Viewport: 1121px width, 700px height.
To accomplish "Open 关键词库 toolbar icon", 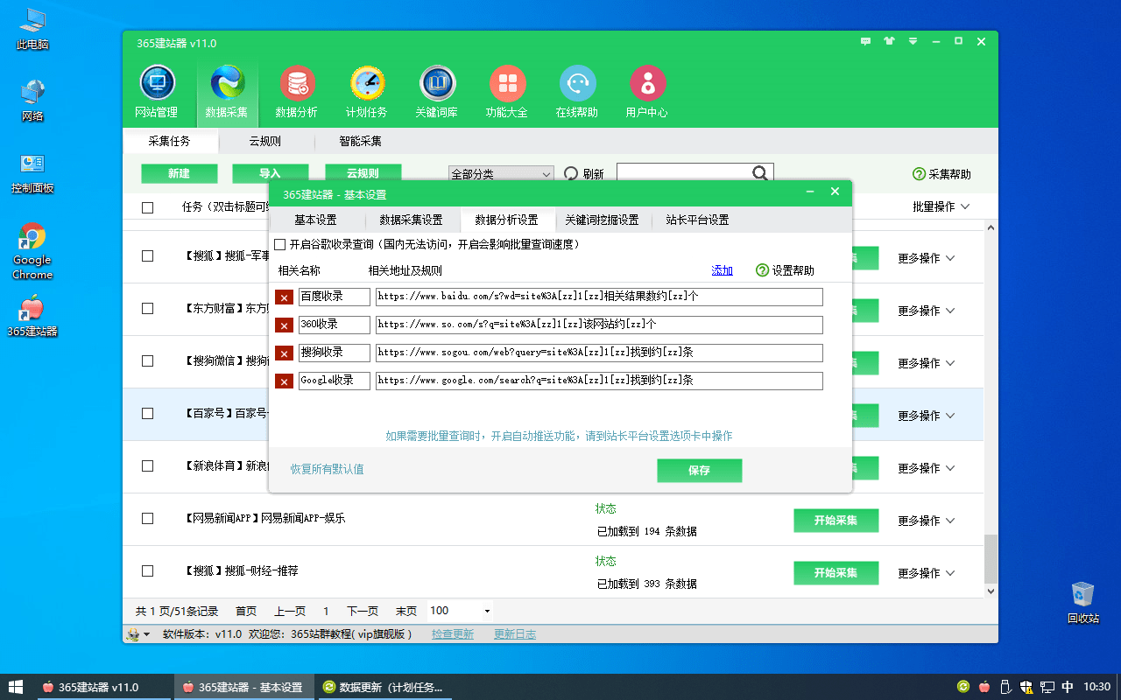I will pyautogui.click(x=437, y=92).
